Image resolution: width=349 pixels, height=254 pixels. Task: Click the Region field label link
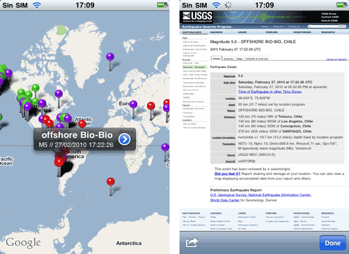[231, 110]
